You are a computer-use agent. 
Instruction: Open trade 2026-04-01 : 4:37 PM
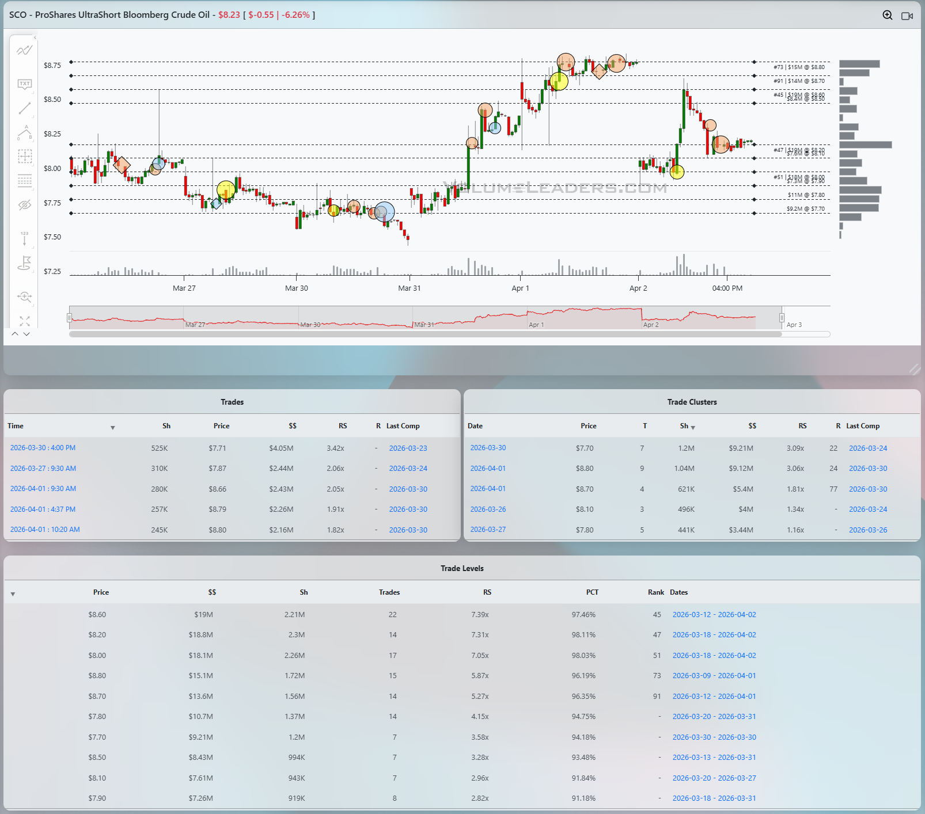tap(43, 509)
